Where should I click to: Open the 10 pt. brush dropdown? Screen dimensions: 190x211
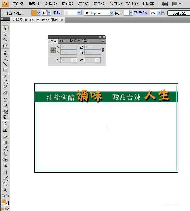(x=111, y=13)
